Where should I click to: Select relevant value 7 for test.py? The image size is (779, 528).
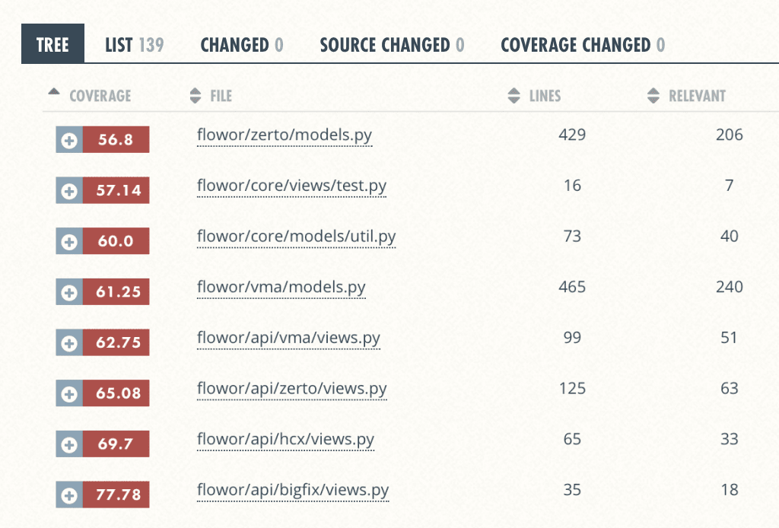pos(729,186)
